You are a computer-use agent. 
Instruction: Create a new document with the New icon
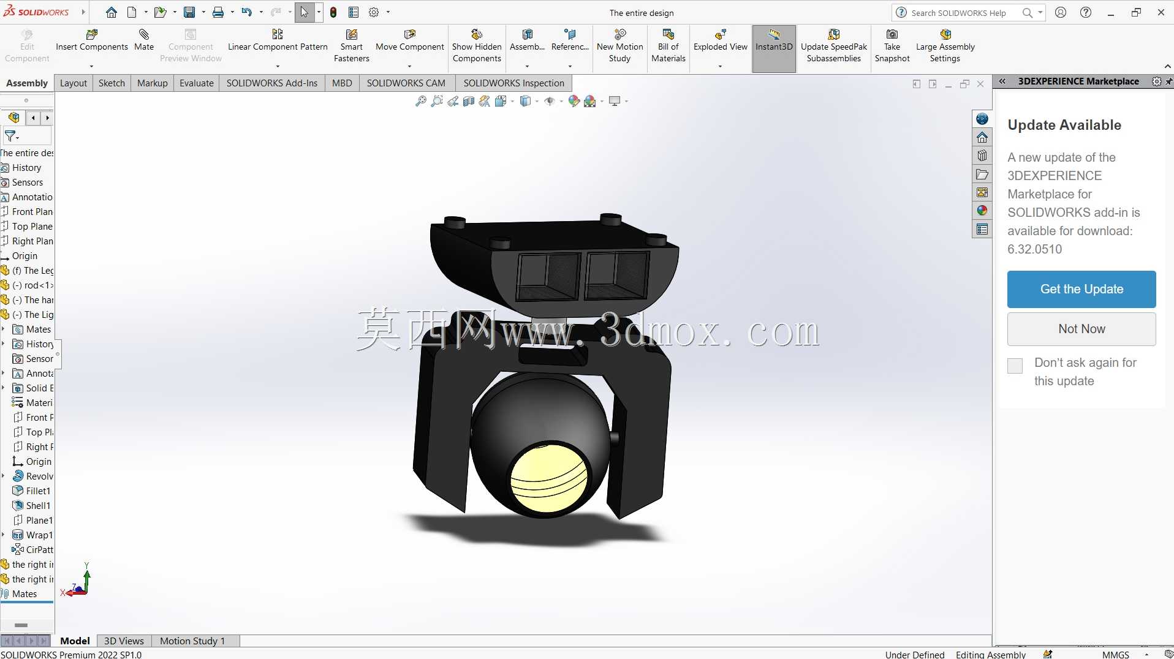point(132,12)
